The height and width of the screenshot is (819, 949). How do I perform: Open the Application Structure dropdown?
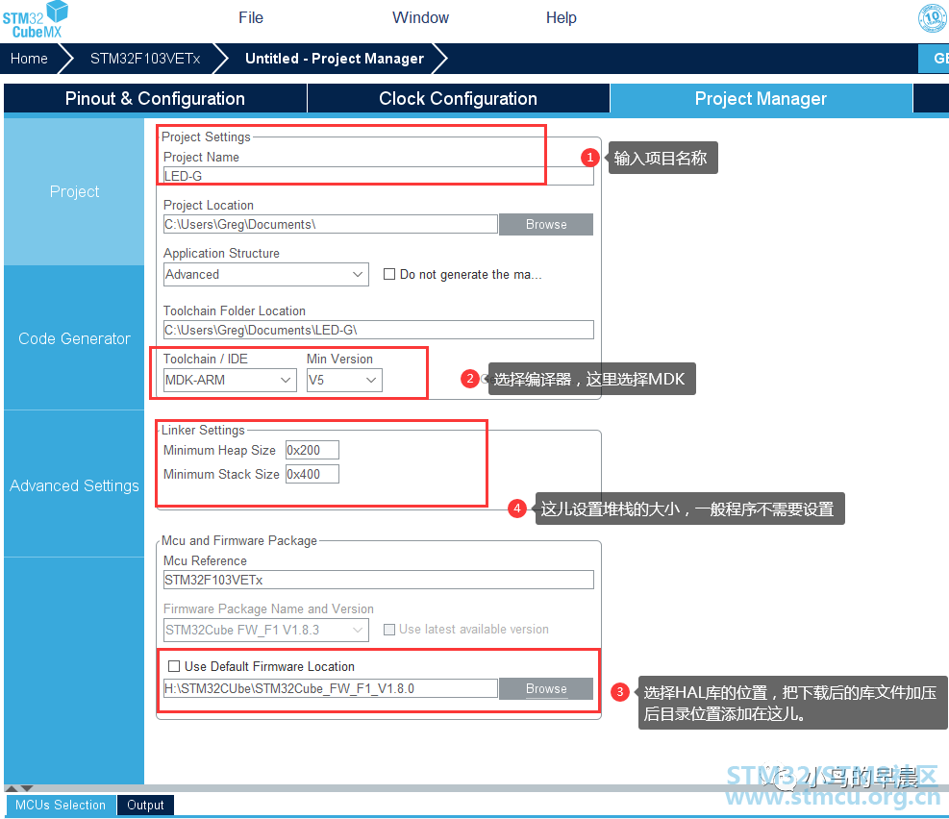(x=266, y=275)
